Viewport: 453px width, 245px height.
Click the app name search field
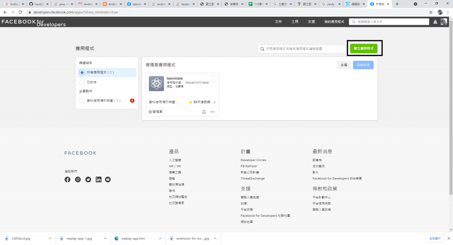click(302, 49)
